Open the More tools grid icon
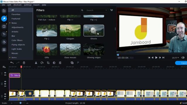The image size is (187, 105). [4, 50]
